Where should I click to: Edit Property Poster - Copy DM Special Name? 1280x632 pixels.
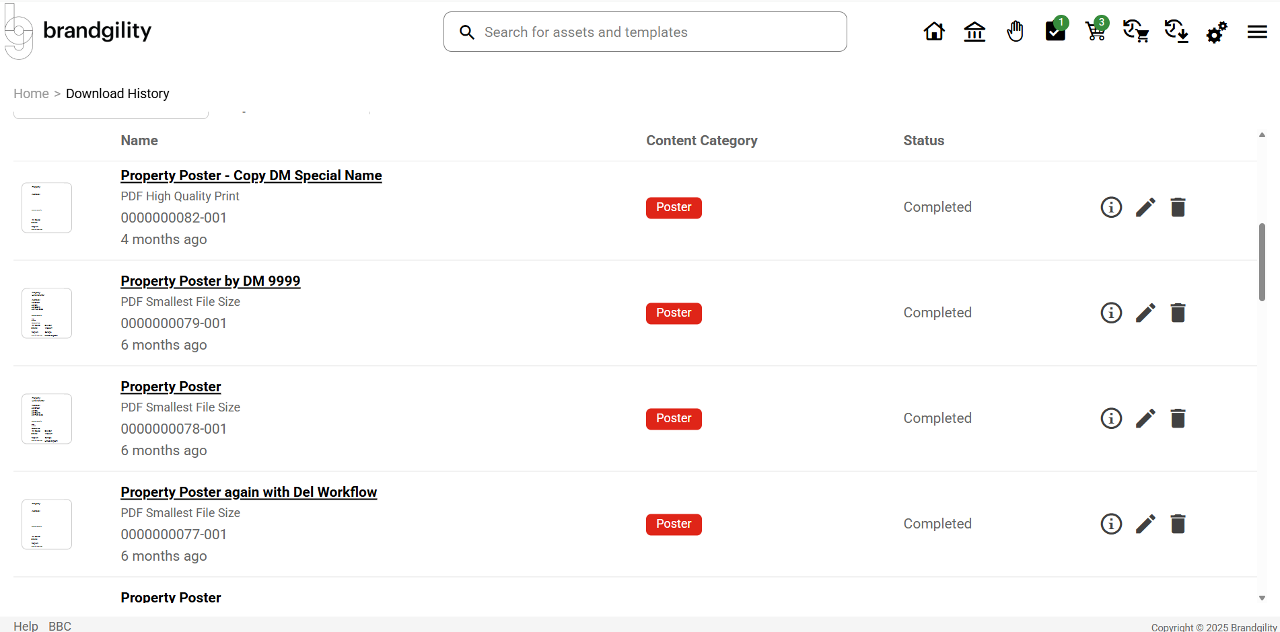tap(1145, 207)
